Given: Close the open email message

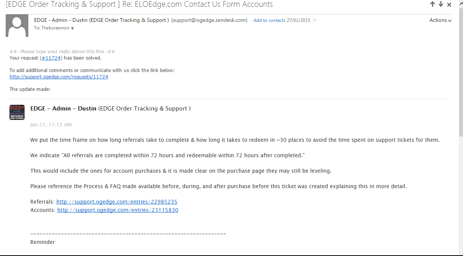Looking at the screenshot, I should click(449, 5).
